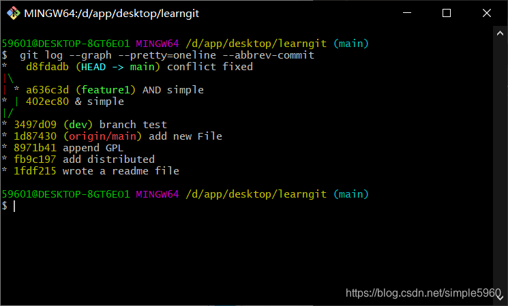The height and width of the screenshot is (306, 508).
Task: Click the scrollbar down arrow
Action: [500, 298]
